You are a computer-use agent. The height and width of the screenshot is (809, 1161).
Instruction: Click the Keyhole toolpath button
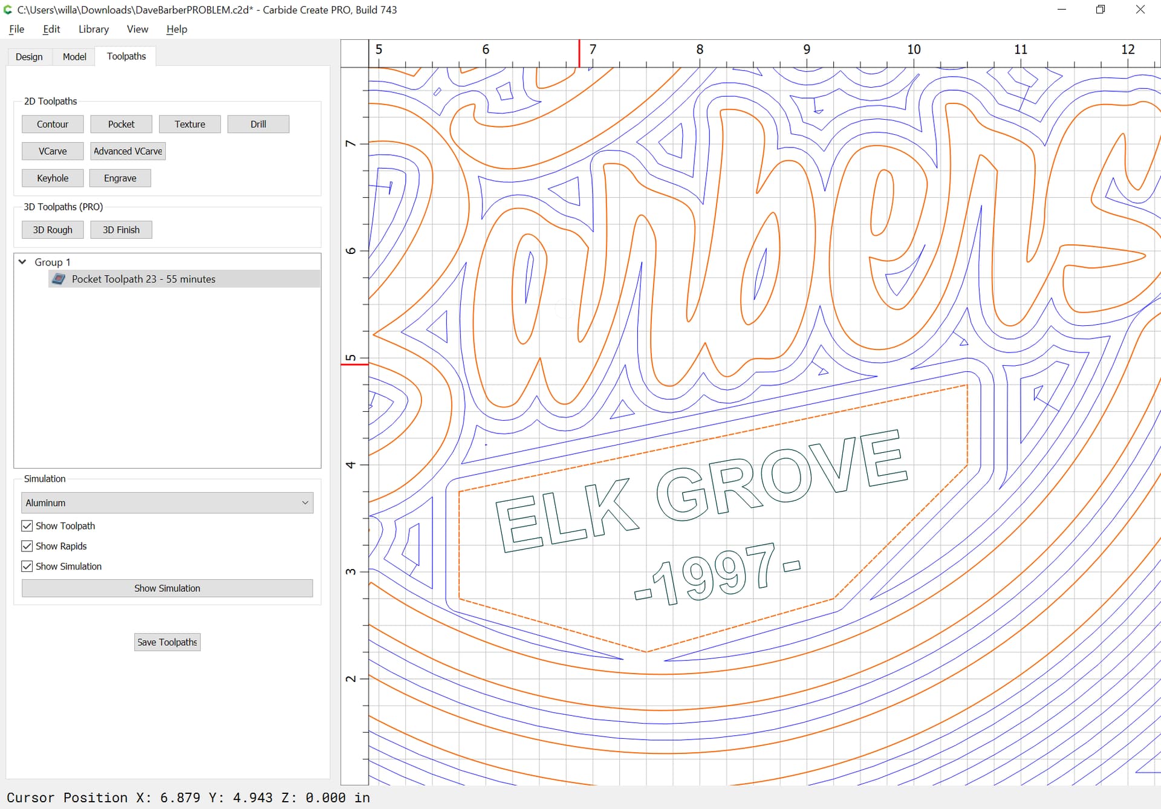tap(53, 178)
